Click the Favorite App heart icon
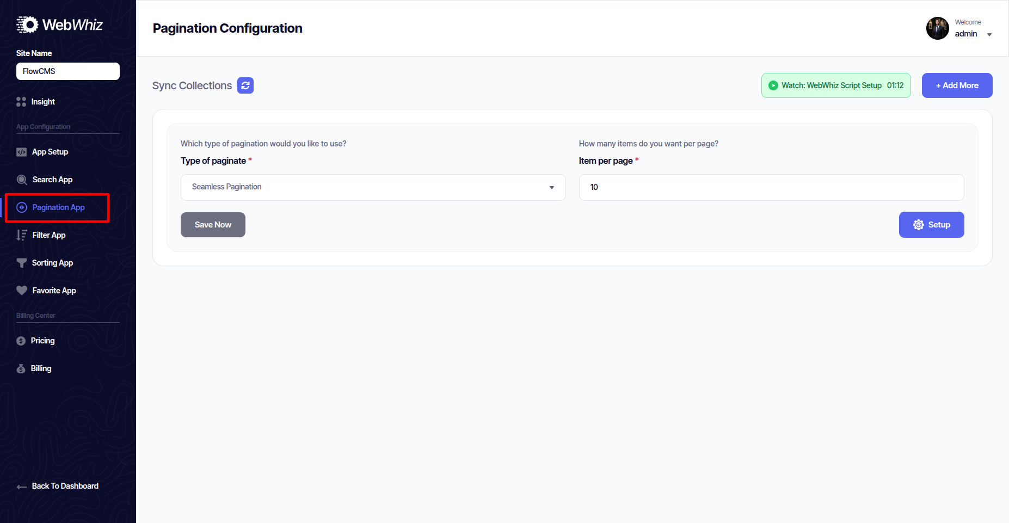 22,291
